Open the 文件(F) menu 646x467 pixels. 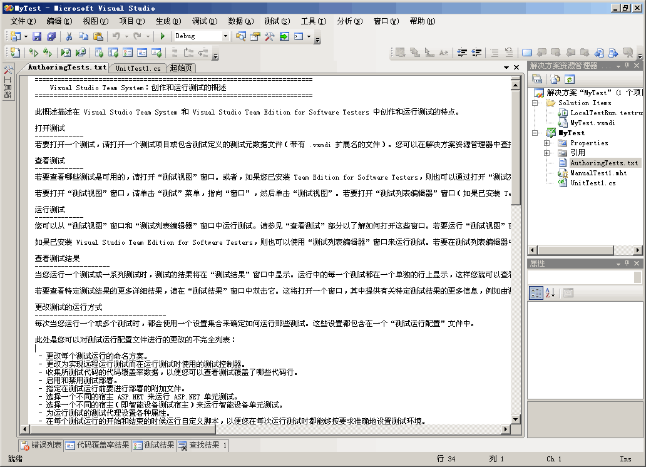(23, 21)
